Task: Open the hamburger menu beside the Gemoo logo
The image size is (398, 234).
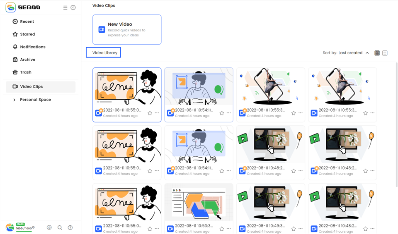Action: pyautogui.click(x=65, y=7)
